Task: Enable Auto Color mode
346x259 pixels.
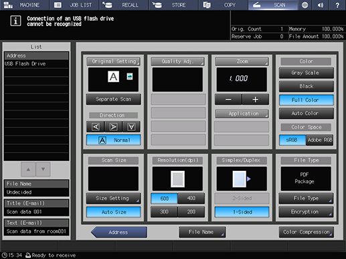Action: pos(307,113)
